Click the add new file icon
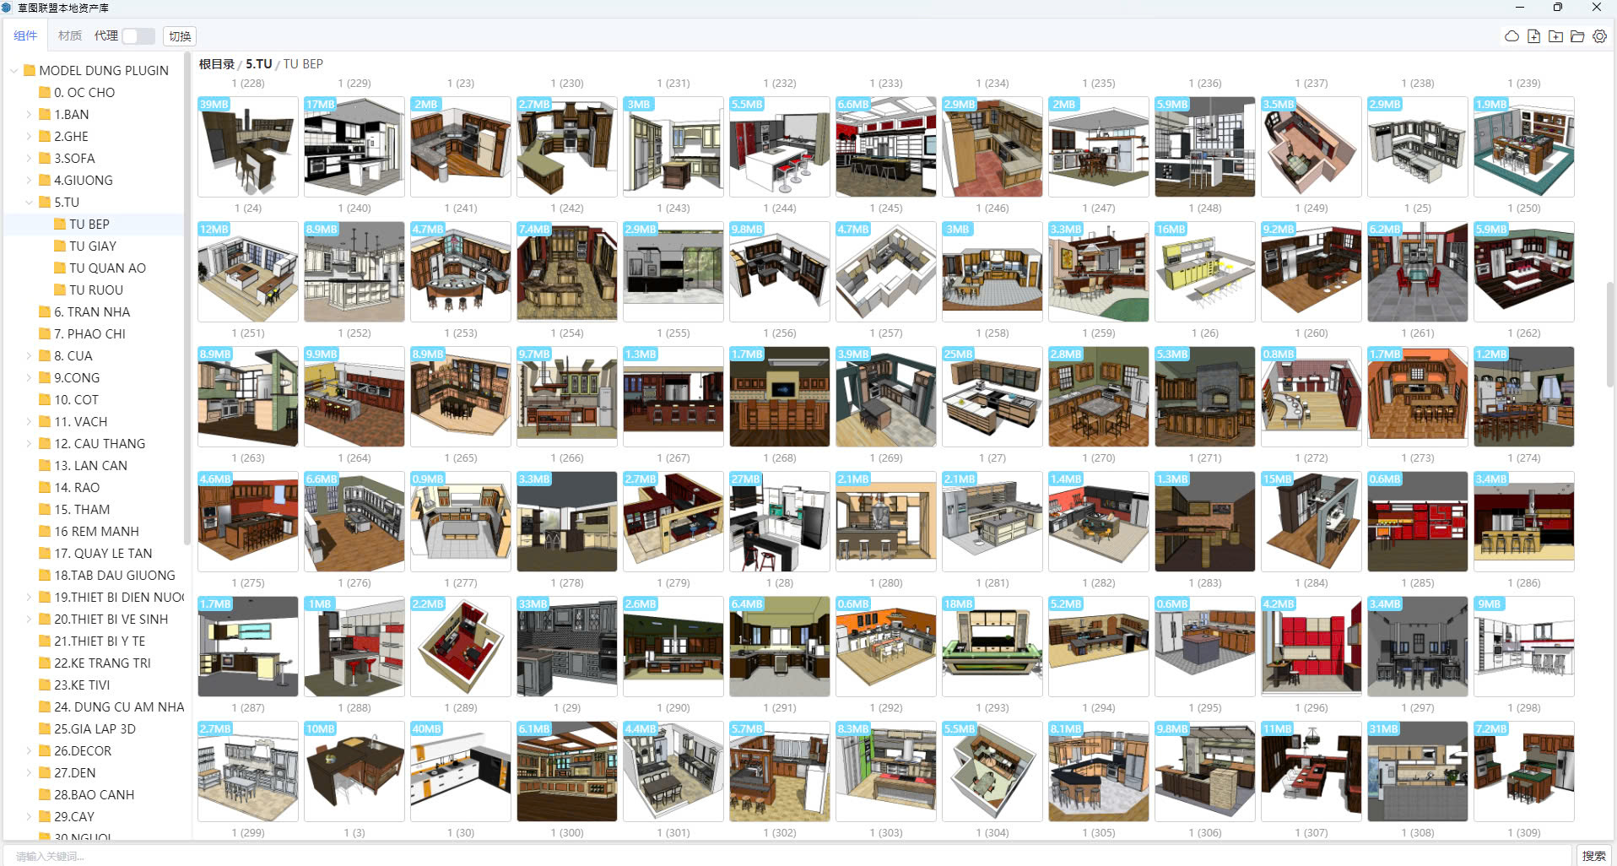 pyautogui.click(x=1533, y=36)
